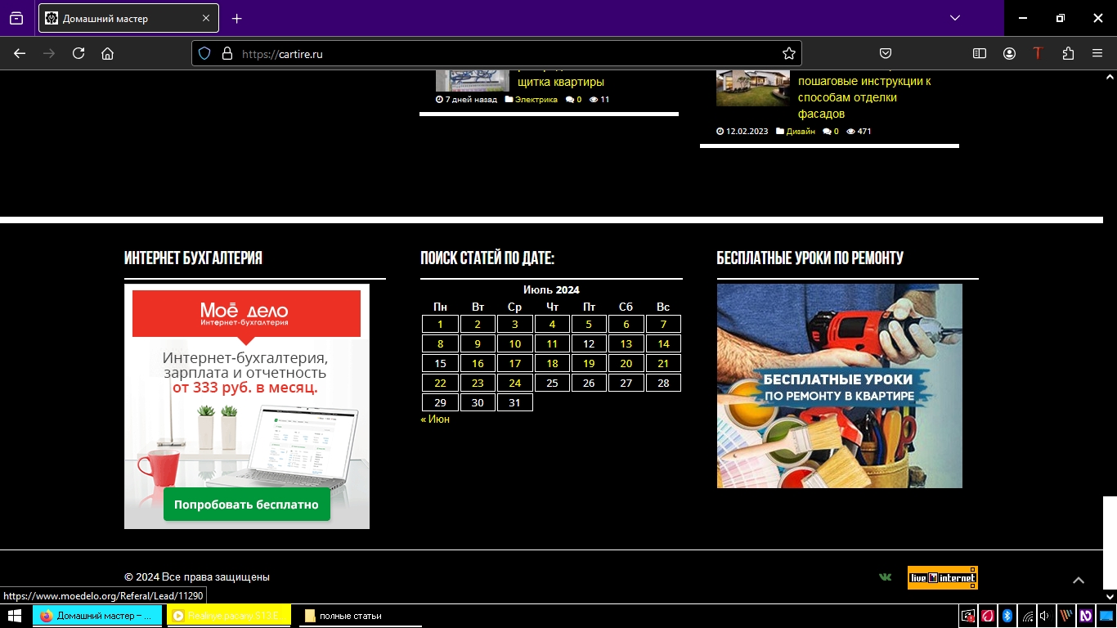This screenshot has width=1117, height=628.
Task: Click the speaker volume tray icon
Action: pos(1045,616)
